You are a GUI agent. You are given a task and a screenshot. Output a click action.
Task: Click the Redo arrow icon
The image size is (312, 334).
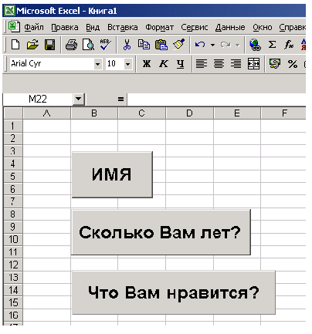226,45
